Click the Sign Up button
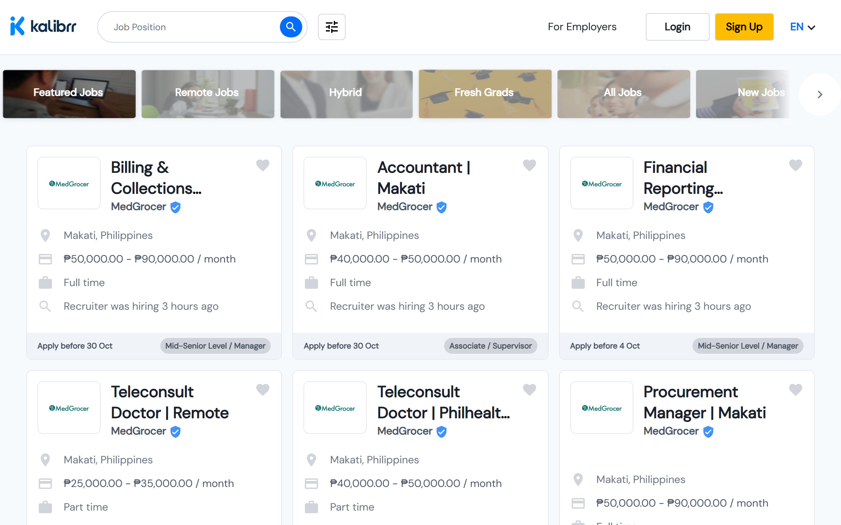This screenshot has height=525, width=841. click(744, 27)
